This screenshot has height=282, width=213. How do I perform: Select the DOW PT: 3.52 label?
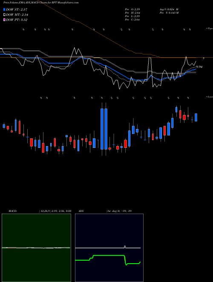click(17, 20)
